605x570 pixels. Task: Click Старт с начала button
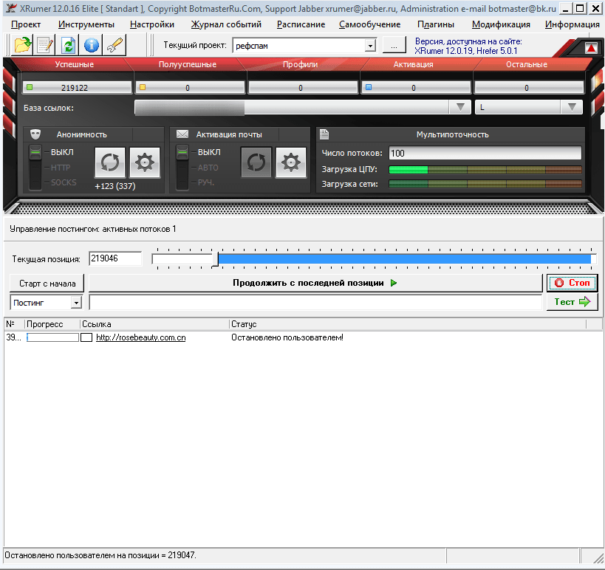[x=47, y=284]
